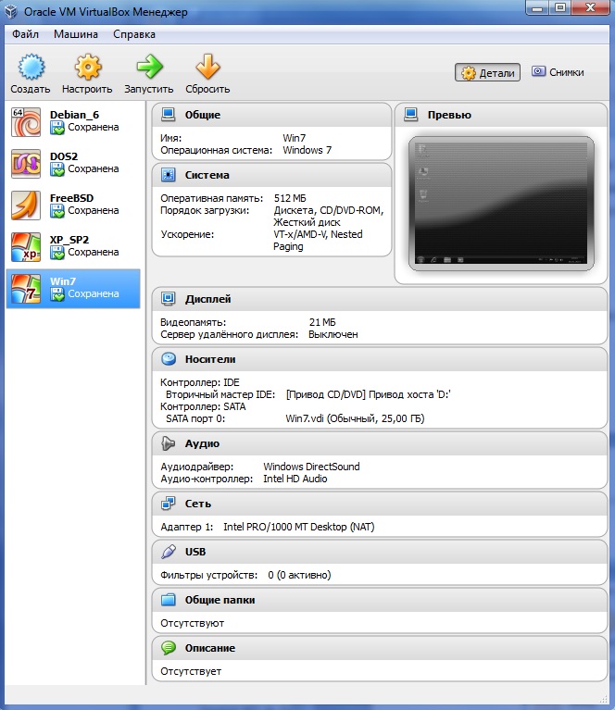Select the XP_SP2 machine icon
This screenshot has width=615, height=710.
point(26,247)
